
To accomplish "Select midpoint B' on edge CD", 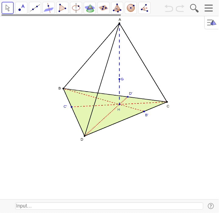I will [x=144, y=111].
